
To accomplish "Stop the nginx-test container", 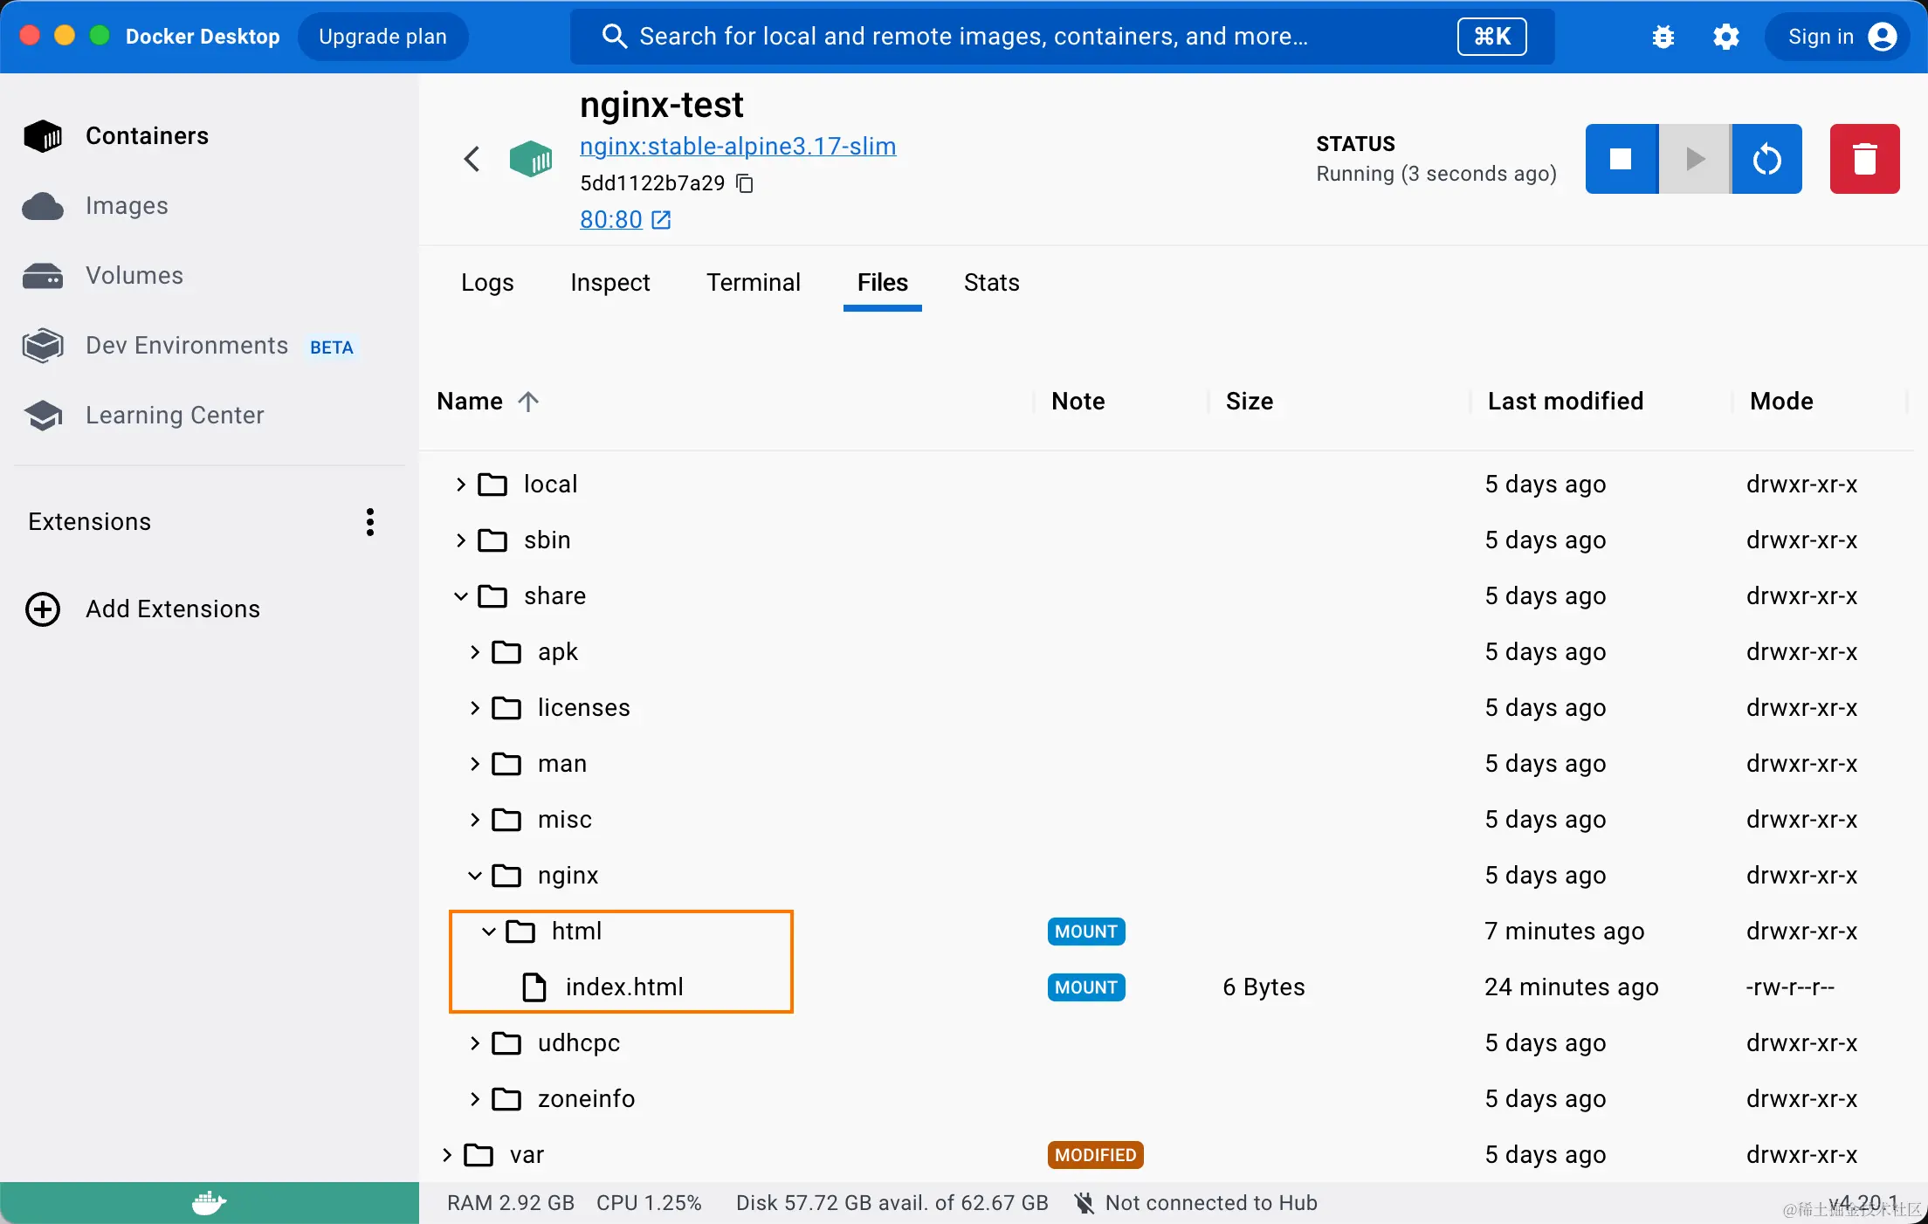I will coord(1621,159).
